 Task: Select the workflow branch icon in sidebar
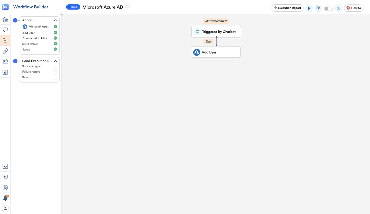tap(5, 40)
